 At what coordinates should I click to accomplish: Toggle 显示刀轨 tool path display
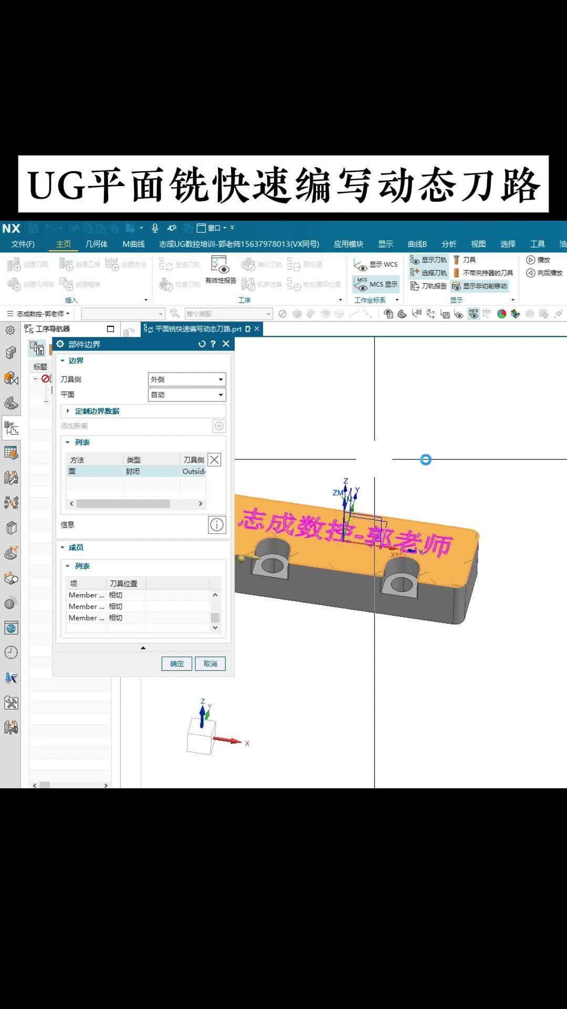pos(428,260)
